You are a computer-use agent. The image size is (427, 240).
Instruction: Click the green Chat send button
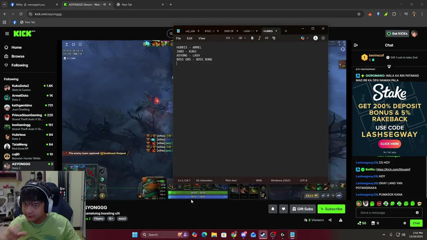[416, 223]
